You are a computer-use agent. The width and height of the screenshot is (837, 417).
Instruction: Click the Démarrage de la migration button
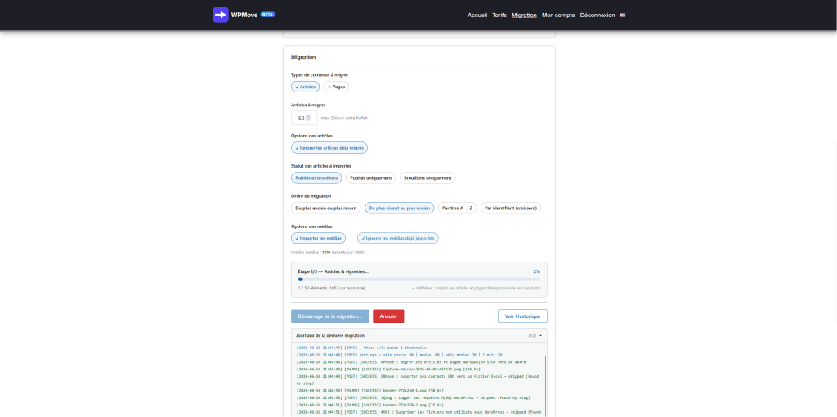coord(330,316)
